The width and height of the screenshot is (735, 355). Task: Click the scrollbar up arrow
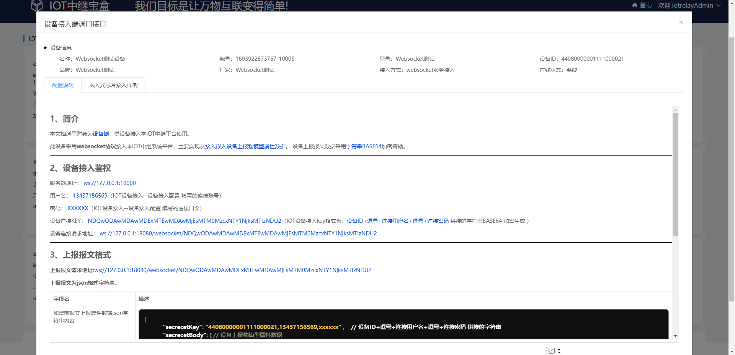tap(676, 109)
